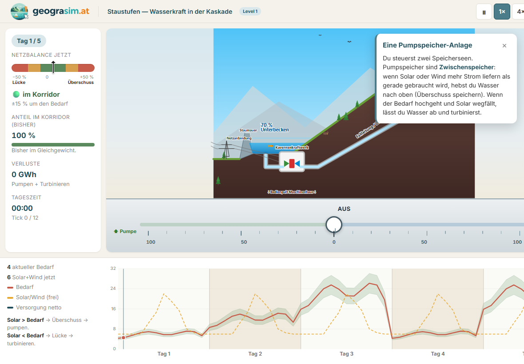Click the current-time marker dot on chart
The height and width of the screenshot is (364, 524).
(x=123, y=338)
